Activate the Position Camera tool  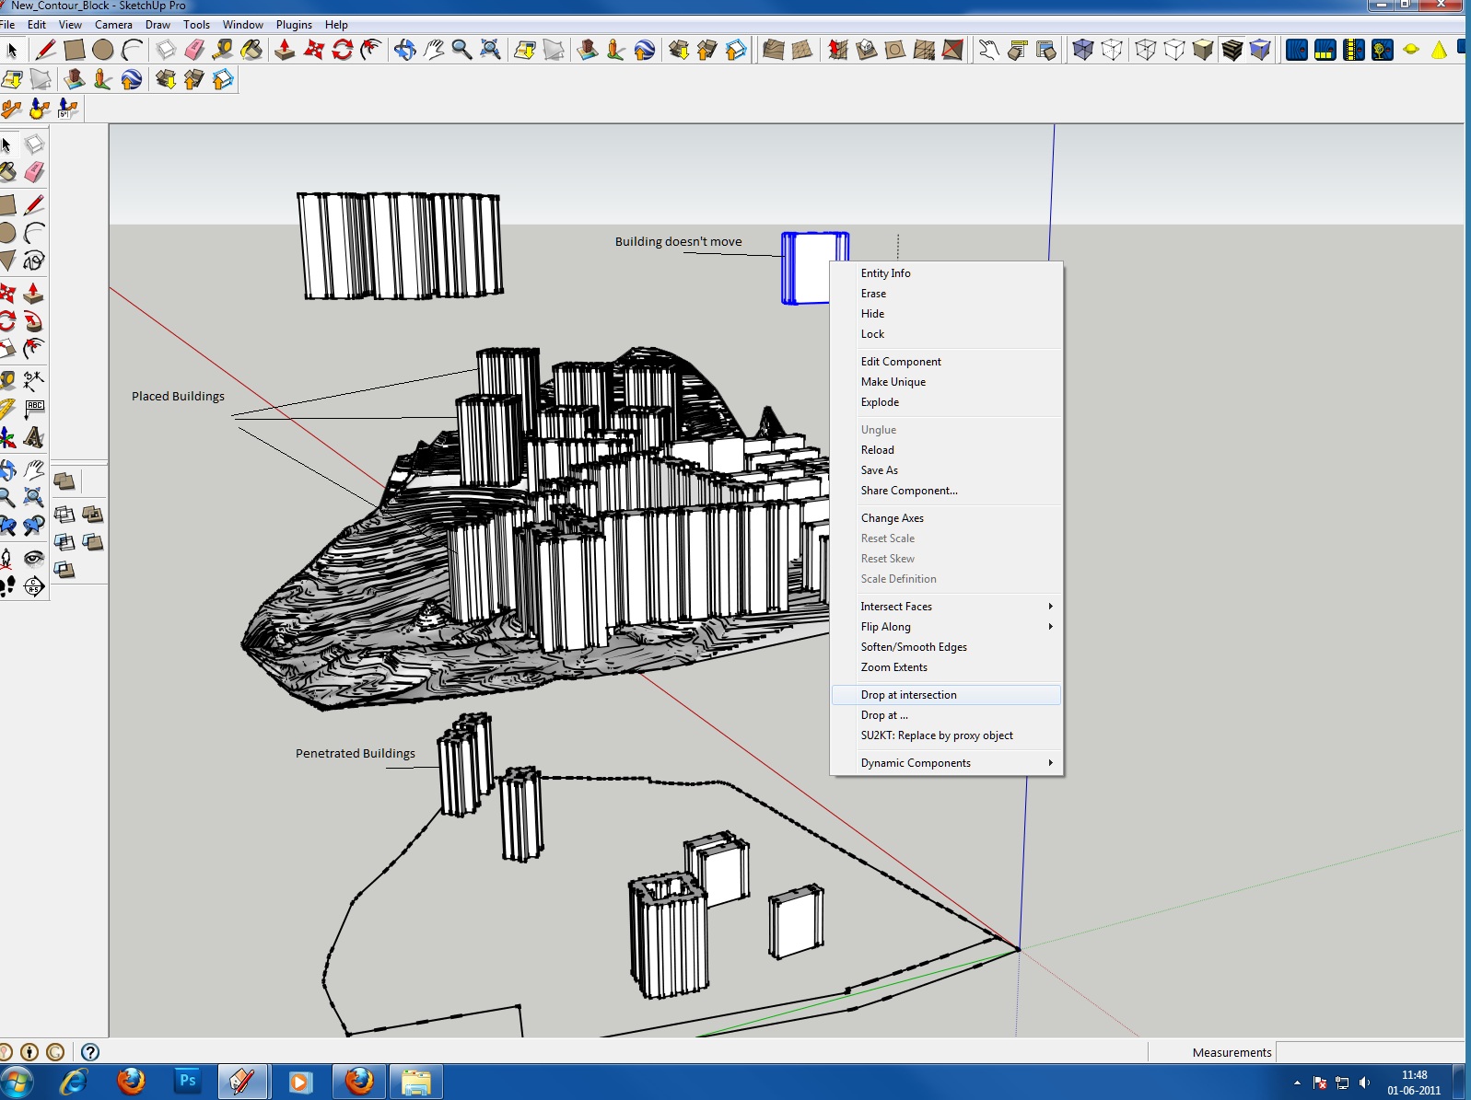click(x=7, y=559)
